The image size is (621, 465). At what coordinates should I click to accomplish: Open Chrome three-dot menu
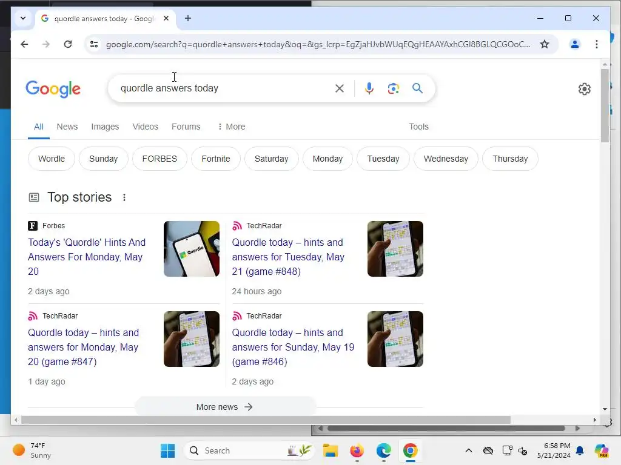(597, 44)
